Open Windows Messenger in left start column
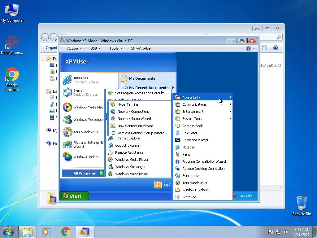 pos(83,120)
